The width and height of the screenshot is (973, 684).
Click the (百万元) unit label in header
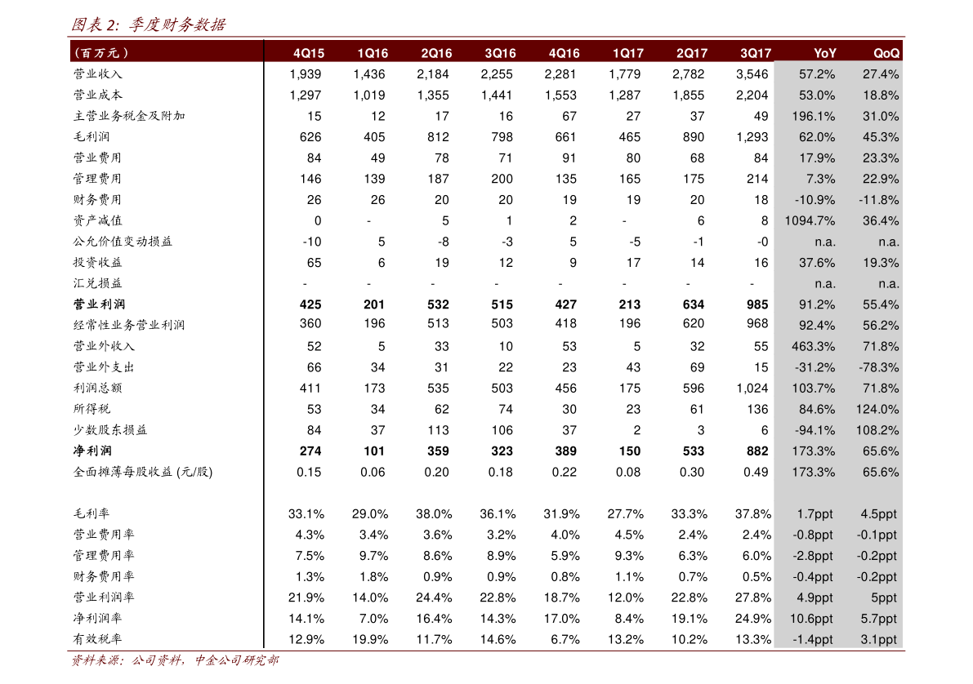click(101, 53)
